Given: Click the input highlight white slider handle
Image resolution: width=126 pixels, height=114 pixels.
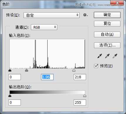Looking at the screenshot, I should pos(74,70).
